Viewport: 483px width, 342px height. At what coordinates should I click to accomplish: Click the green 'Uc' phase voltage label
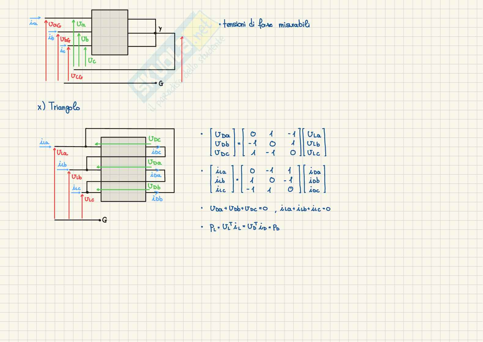(x=92, y=60)
